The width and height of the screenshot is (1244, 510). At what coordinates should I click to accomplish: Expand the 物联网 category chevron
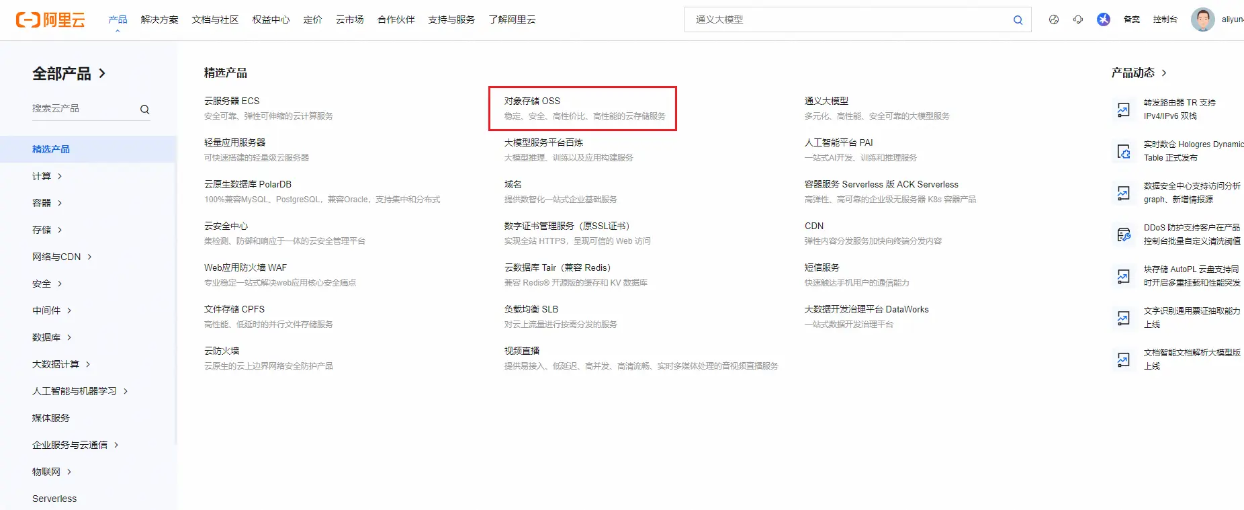coord(69,472)
